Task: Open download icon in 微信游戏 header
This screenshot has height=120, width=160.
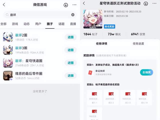Action: point(66,5)
